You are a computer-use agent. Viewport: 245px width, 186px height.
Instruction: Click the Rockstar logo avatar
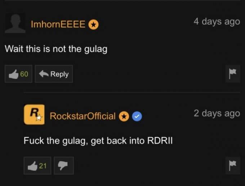pyautogui.click(x=34, y=114)
